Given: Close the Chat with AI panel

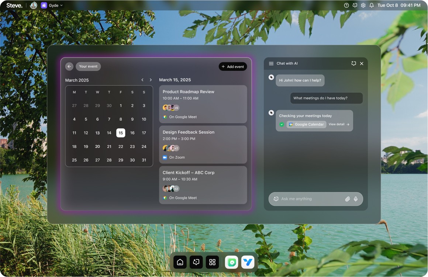Looking at the screenshot, I should click(x=362, y=63).
